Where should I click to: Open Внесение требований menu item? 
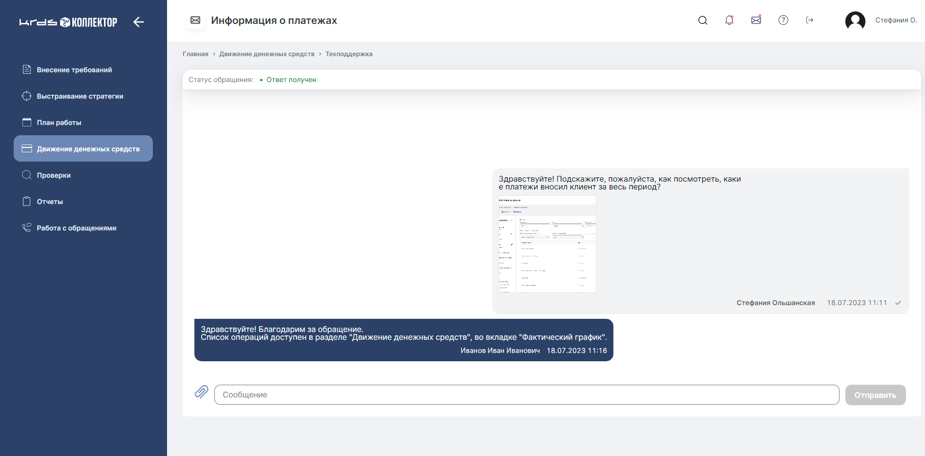click(74, 70)
